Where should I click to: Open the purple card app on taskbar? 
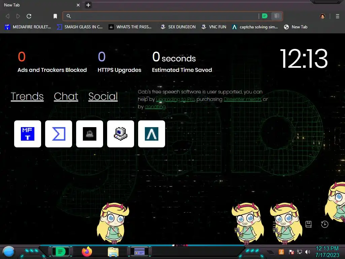click(x=139, y=252)
